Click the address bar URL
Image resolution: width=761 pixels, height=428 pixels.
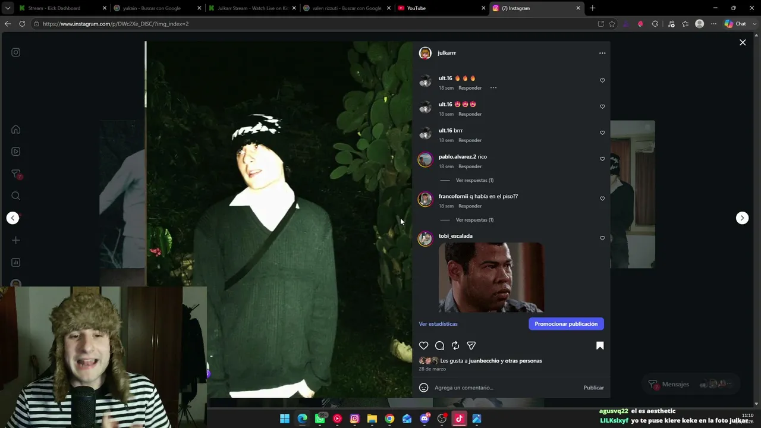(115, 24)
